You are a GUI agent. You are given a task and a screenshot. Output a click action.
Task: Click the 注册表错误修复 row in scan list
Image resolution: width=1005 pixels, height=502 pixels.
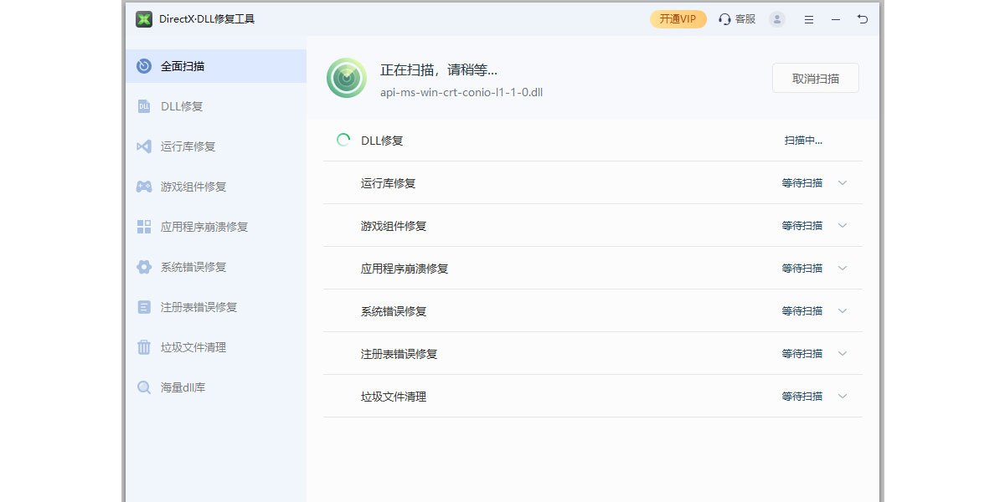(399, 354)
